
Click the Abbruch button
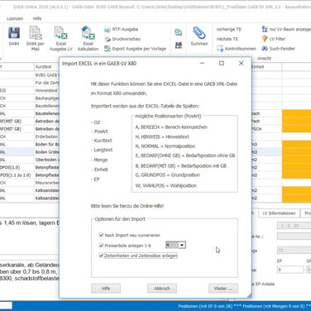coord(162,289)
